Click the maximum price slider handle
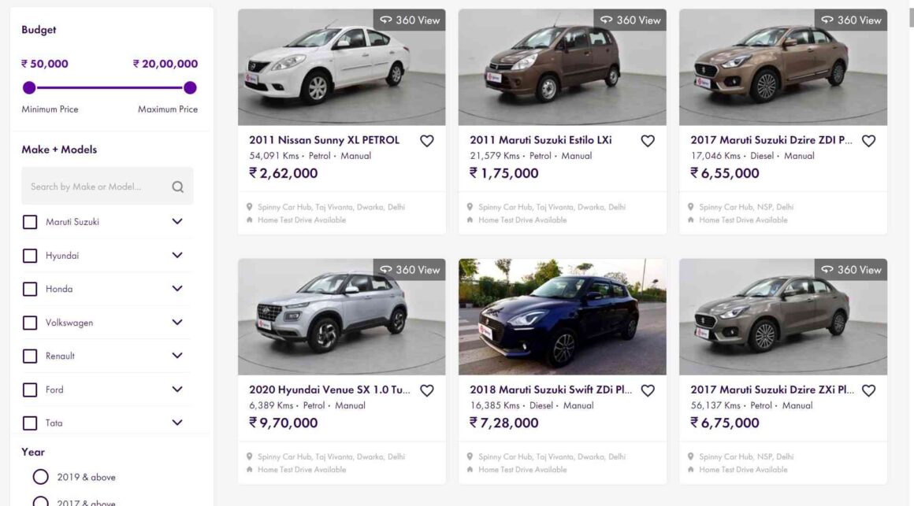 point(190,87)
